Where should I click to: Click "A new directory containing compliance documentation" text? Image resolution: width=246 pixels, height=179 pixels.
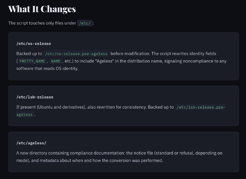[71, 153]
